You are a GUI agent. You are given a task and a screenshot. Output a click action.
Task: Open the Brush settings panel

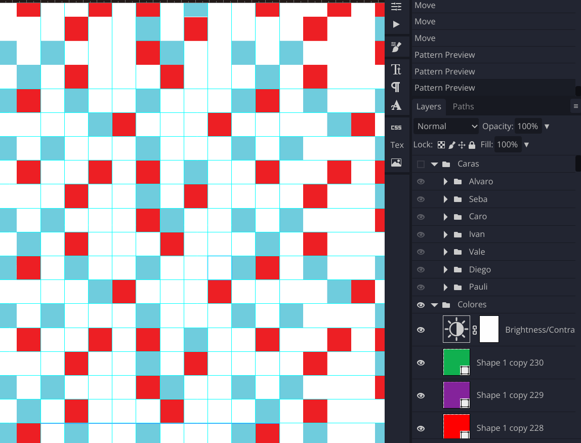click(396, 47)
